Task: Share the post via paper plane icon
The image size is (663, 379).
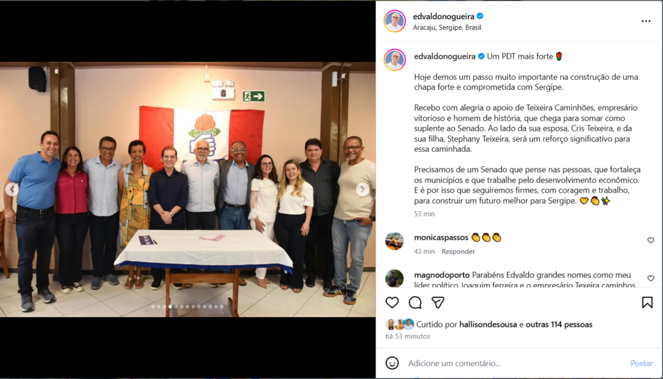Action: pyautogui.click(x=437, y=302)
